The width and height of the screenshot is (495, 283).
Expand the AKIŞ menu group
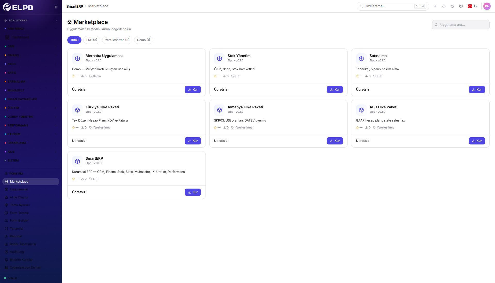(x=31, y=152)
